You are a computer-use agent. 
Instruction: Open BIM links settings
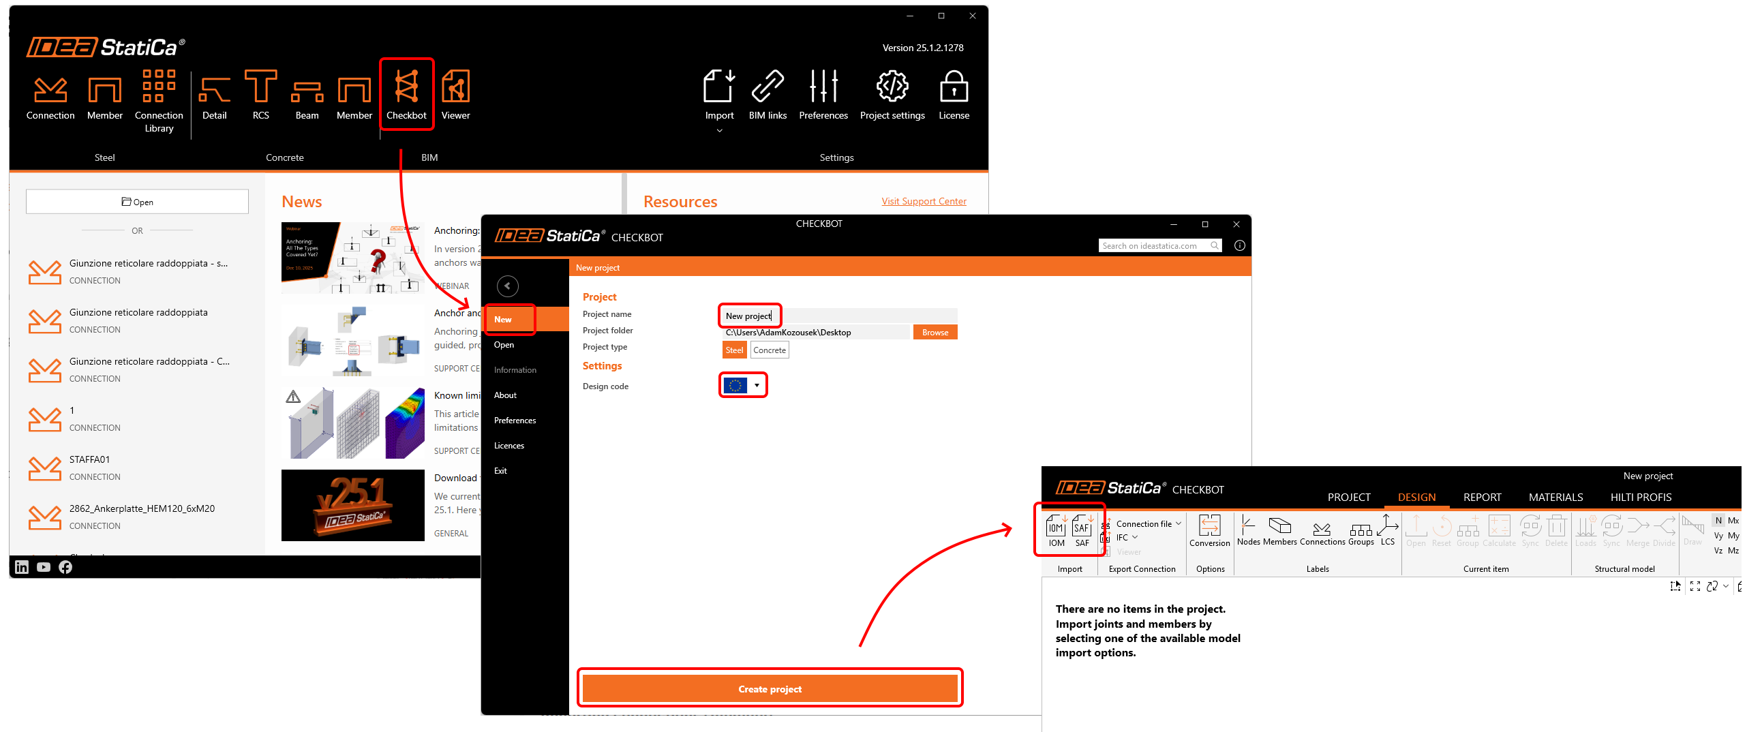point(768,95)
